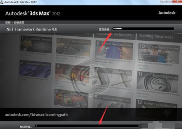The height and width of the screenshot is (129, 182).
Task: Minimize the 3ds Max installer window
Action: (x=164, y=1)
